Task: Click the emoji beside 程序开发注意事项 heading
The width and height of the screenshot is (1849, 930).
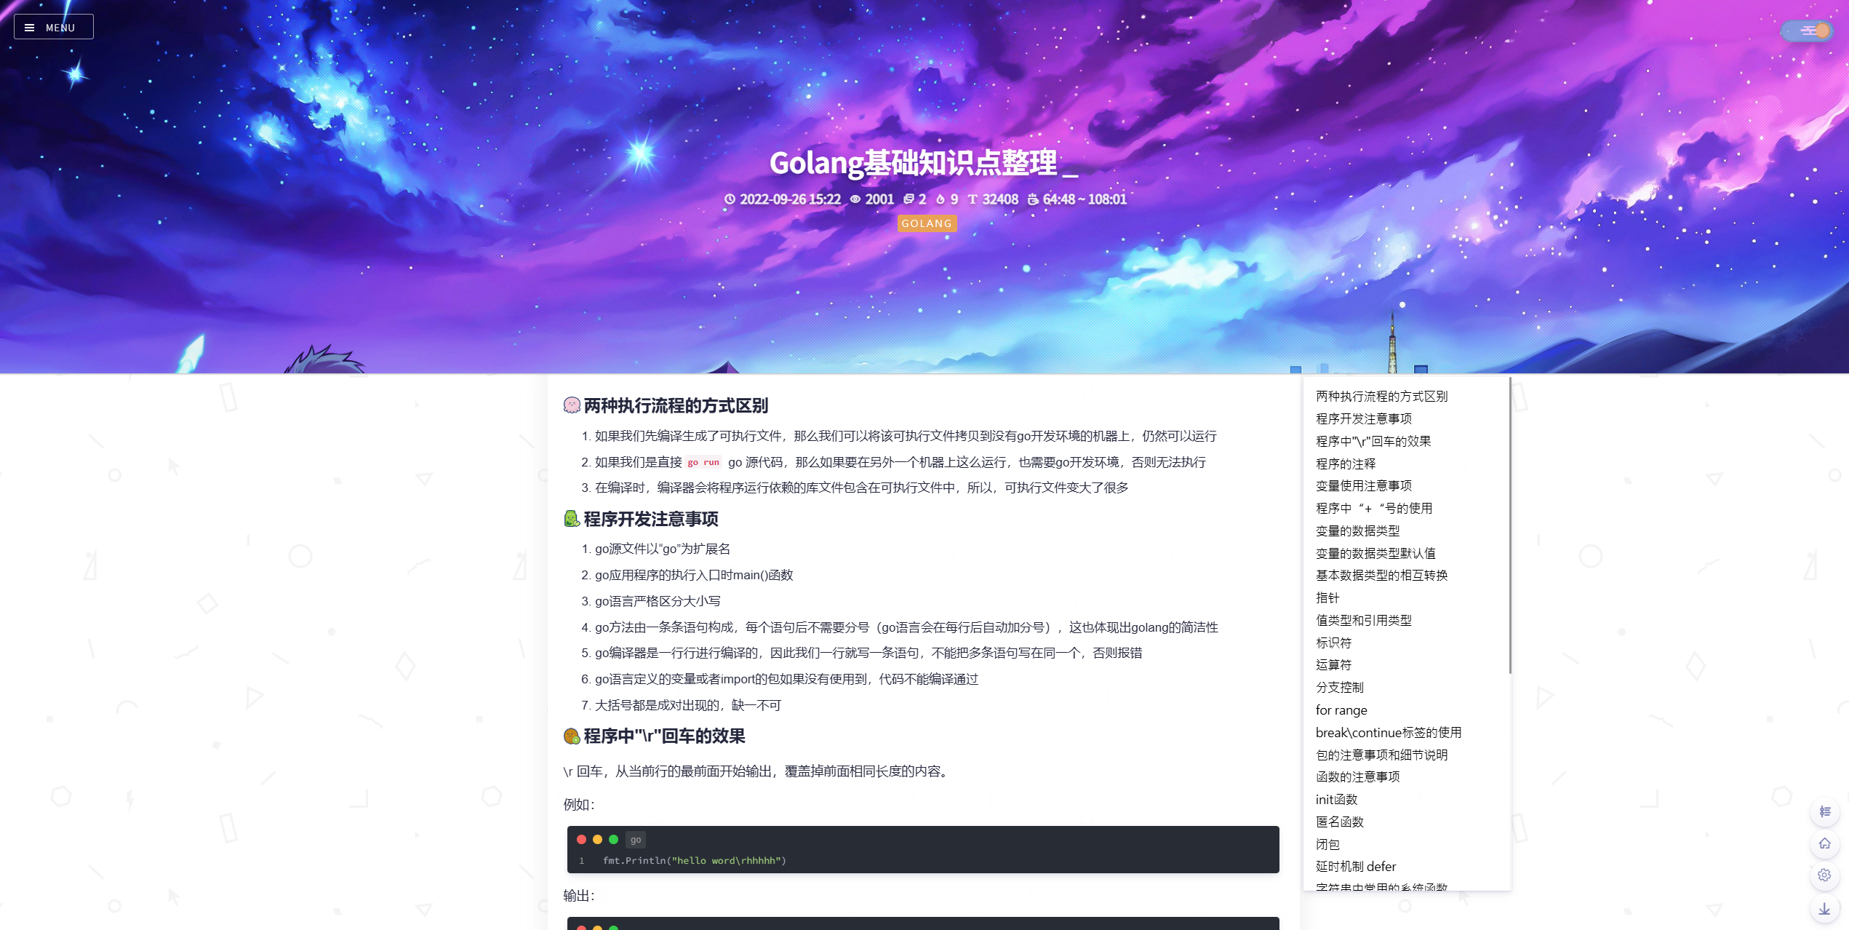Action: [572, 519]
